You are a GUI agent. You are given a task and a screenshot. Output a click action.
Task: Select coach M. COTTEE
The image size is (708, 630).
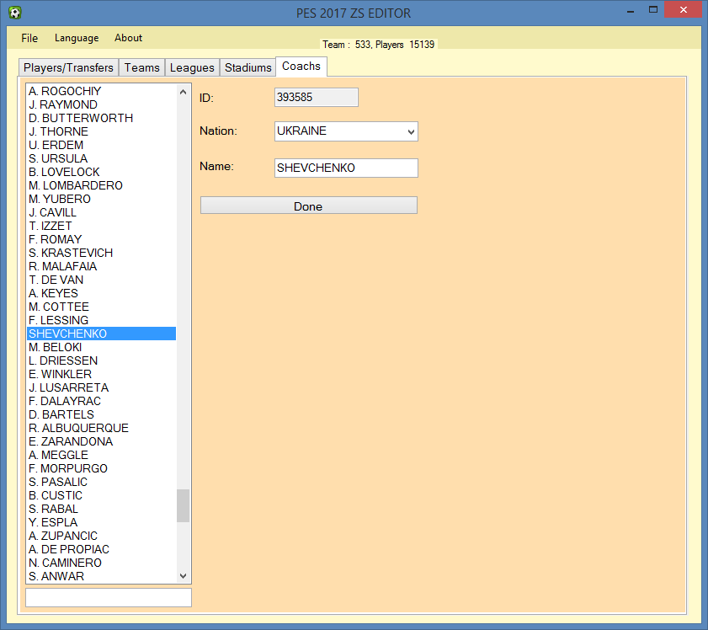tap(101, 307)
